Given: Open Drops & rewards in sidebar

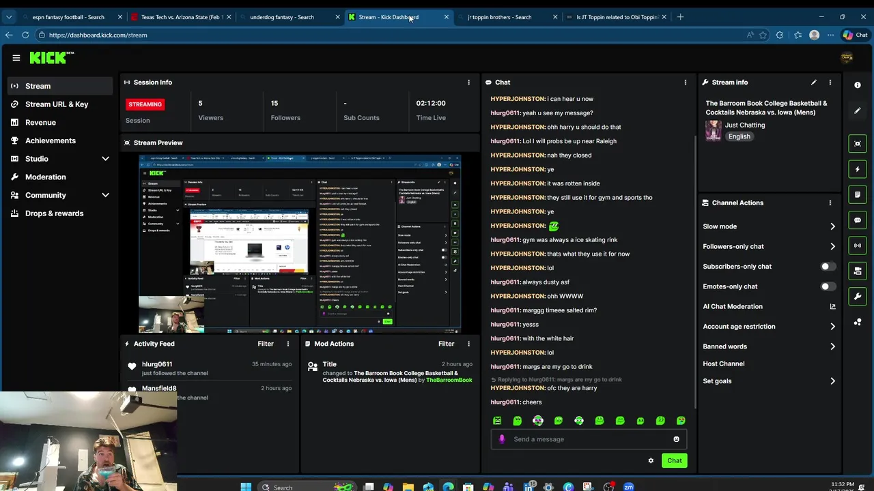Looking at the screenshot, I should [61, 213].
